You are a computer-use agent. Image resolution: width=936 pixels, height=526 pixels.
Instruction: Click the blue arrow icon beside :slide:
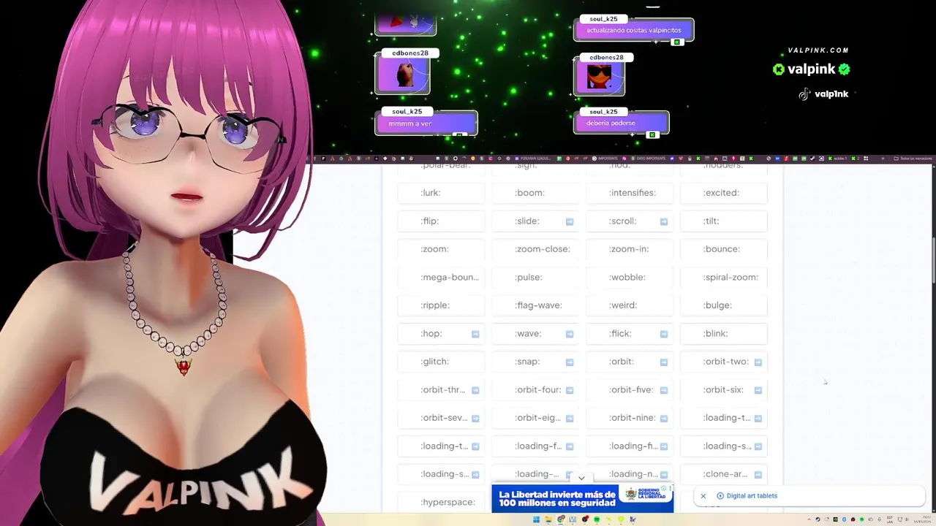pyautogui.click(x=570, y=221)
